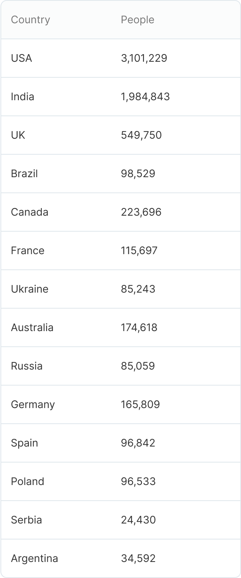
Task: Select Spain's people count 96,842
Action: (138, 443)
